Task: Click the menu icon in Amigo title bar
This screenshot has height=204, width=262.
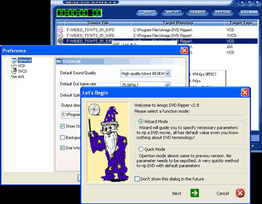Action: 236,3
